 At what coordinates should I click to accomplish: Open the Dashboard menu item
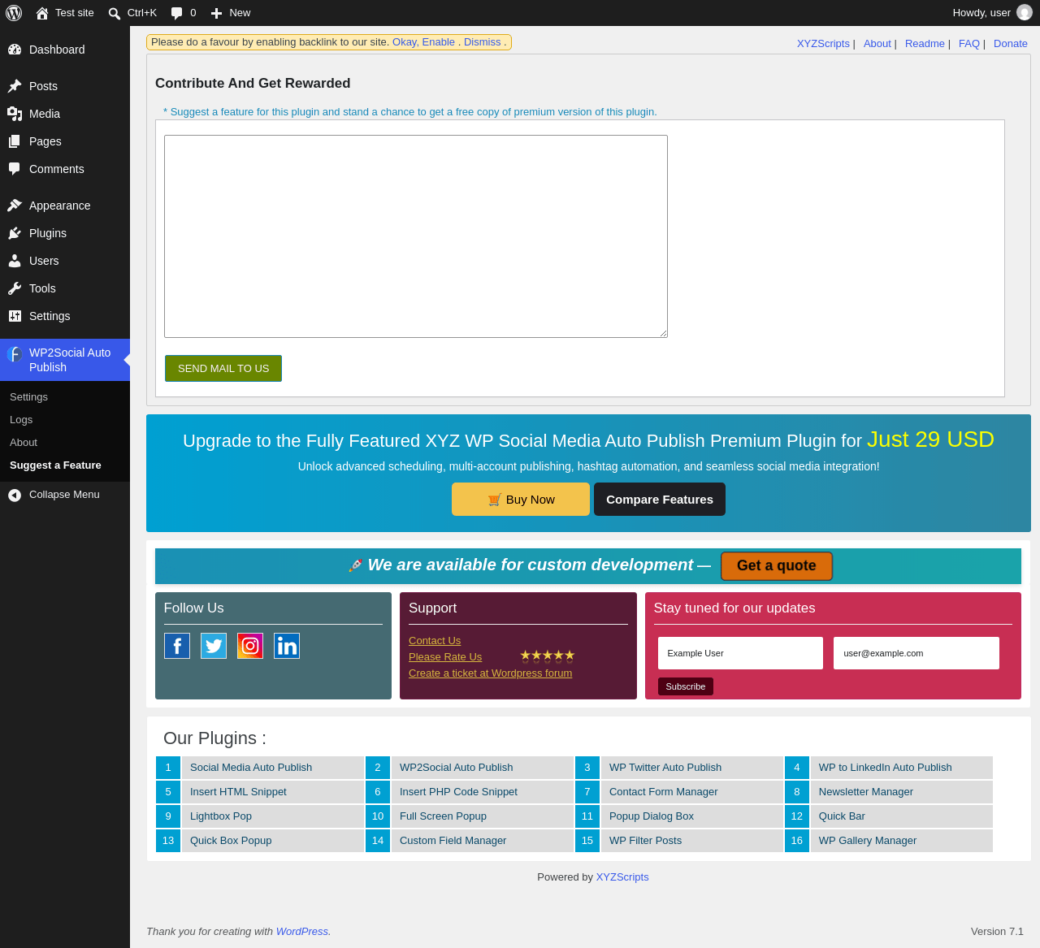coord(65,50)
